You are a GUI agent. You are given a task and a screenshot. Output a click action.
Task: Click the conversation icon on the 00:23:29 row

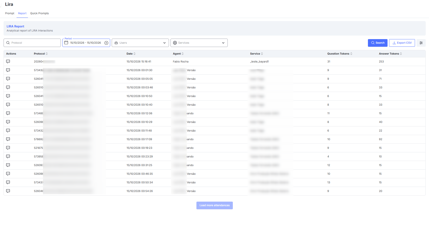tap(8, 156)
